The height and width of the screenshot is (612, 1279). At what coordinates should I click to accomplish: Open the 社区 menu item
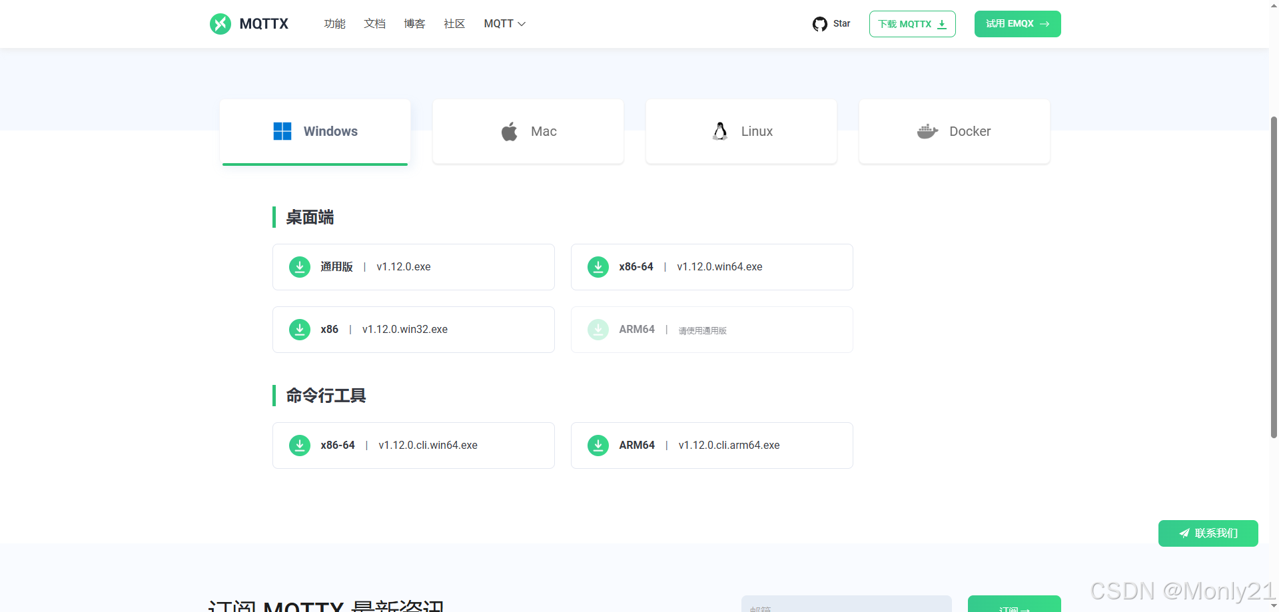[454, 23]
